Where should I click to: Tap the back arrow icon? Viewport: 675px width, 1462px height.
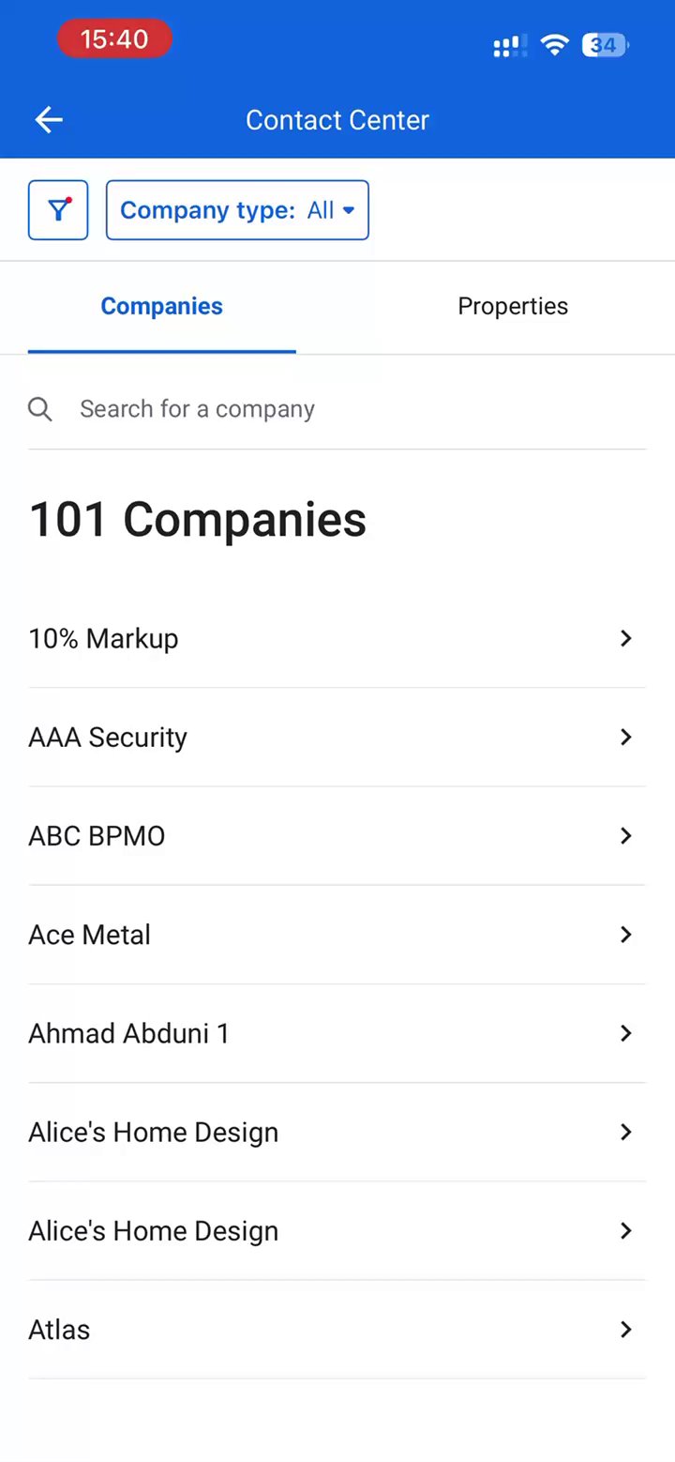click(x=49, y=119)
